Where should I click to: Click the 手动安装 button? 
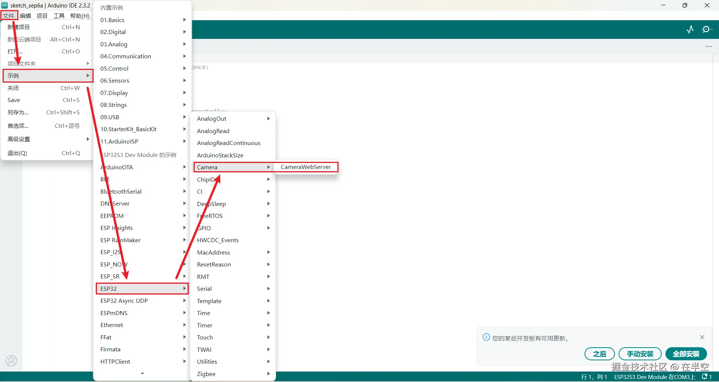pyautogui.click(x=640, y=354)
